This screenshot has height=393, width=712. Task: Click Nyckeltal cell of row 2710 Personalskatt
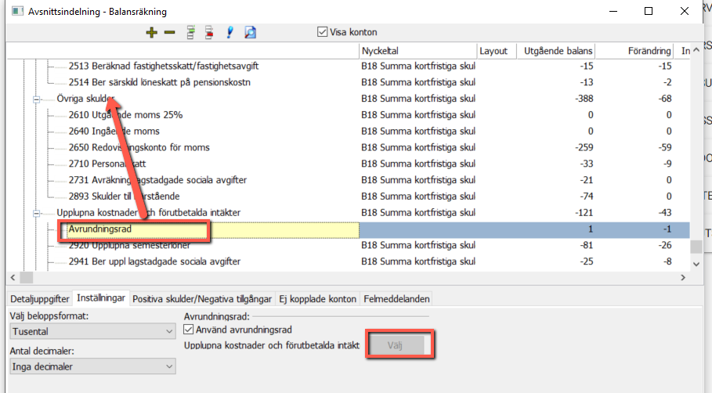[418, 164]
